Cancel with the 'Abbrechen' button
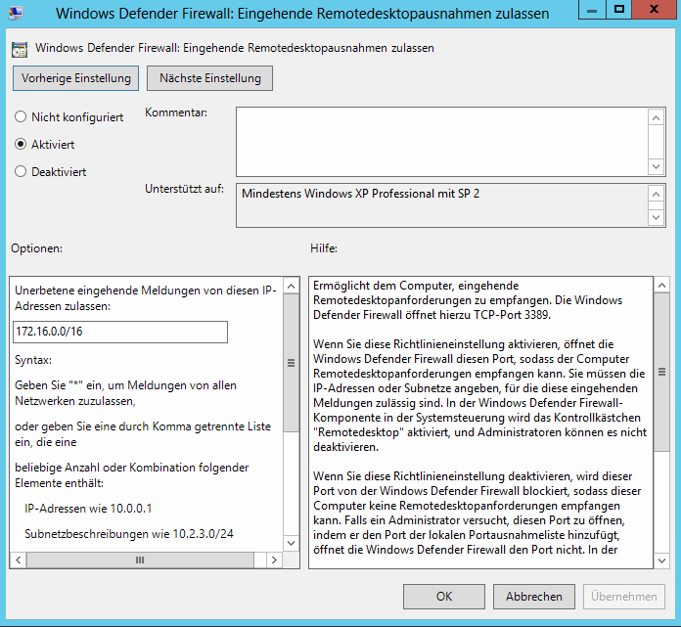This screenshot has width=681, height=627. click(534, 596)
